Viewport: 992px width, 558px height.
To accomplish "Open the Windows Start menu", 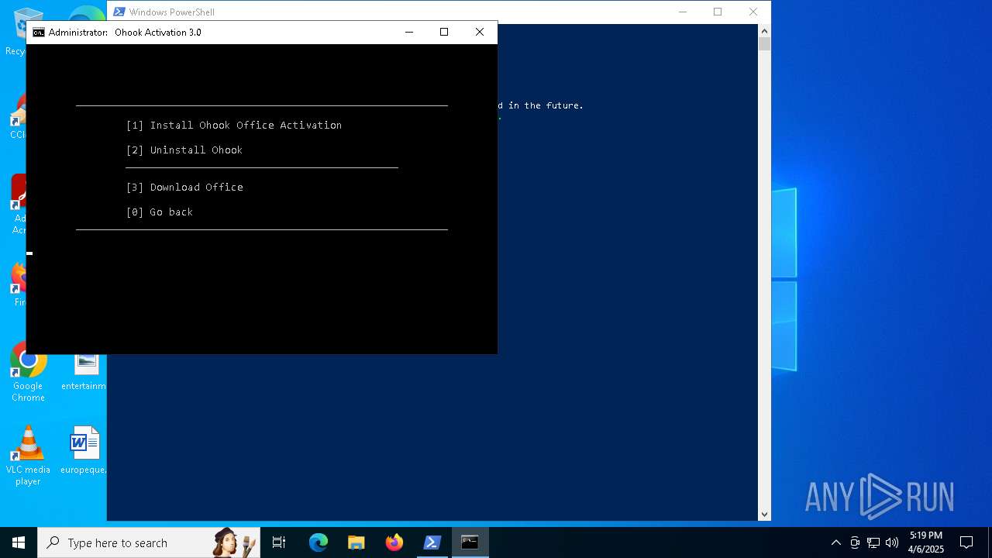I will [19, 542].
